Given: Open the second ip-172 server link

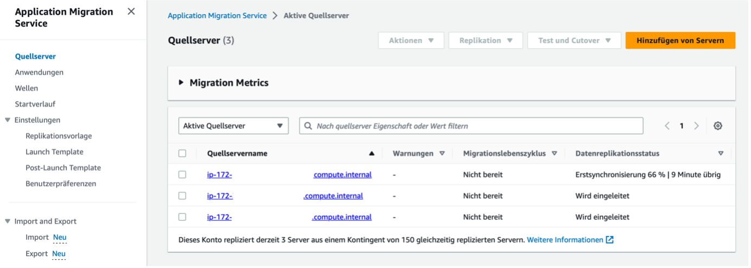Looking at the screenshot, I should 285,195.
